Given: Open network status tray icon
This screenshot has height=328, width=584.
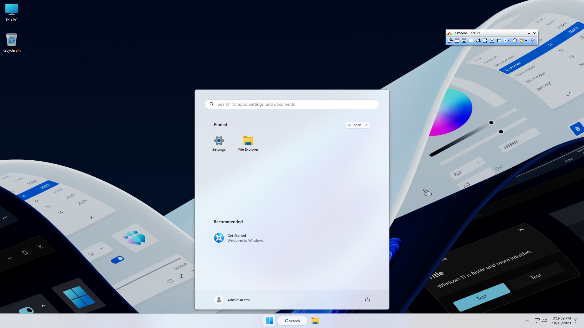Looking at the screenshot, I should 537,321.
